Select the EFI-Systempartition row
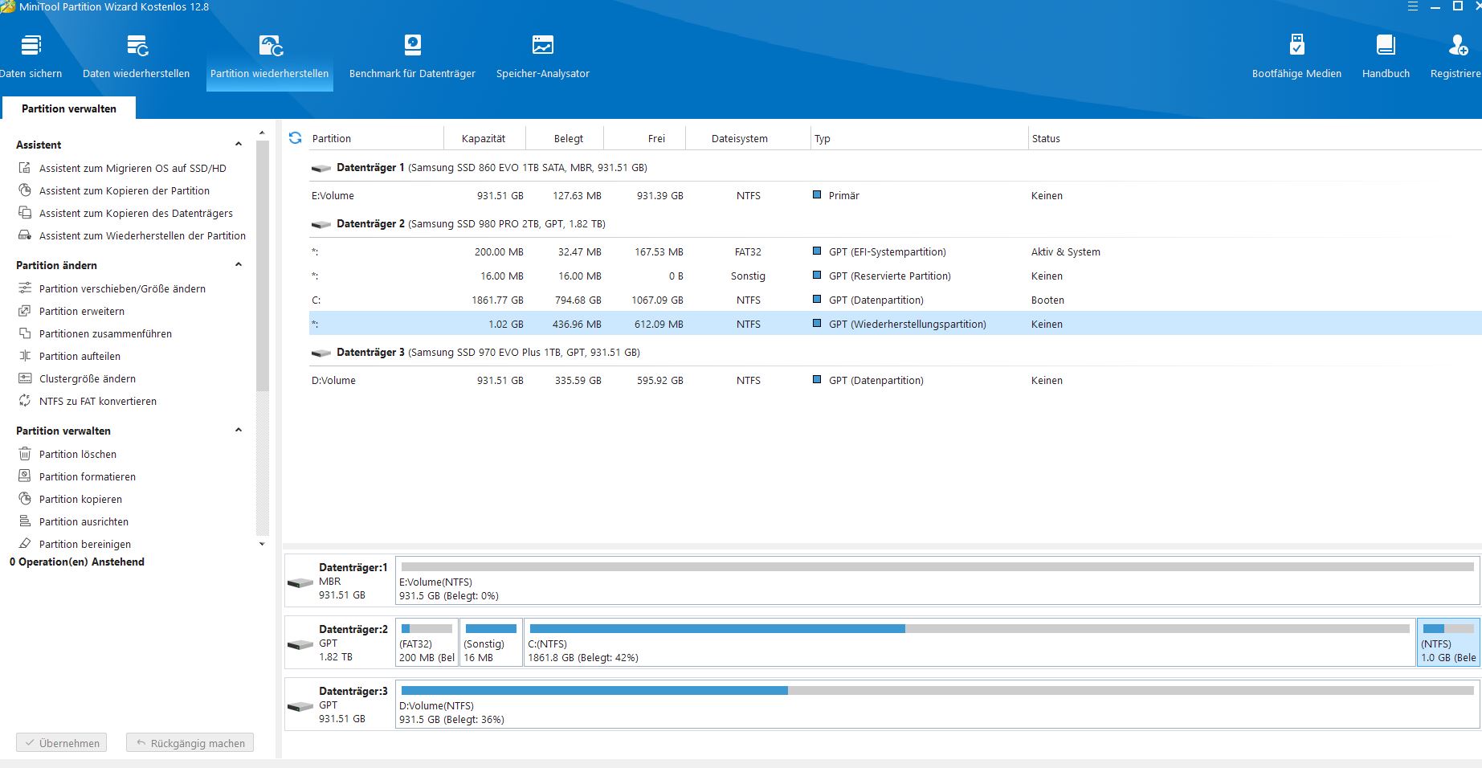The width and height of the screenshot is (1482, 768). (895, 251)
